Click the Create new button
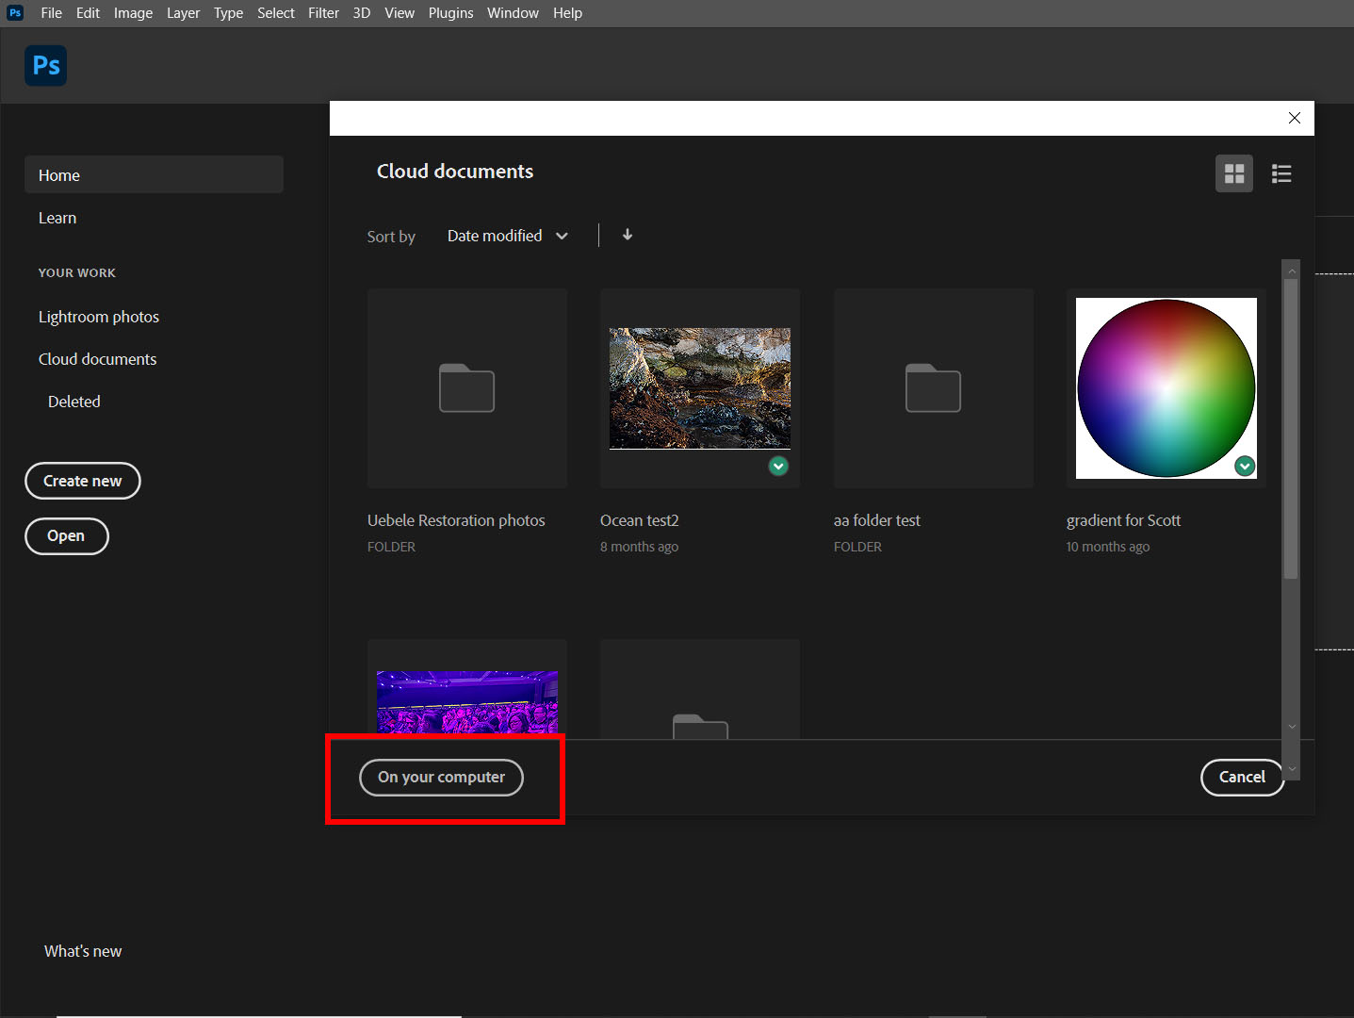1354x1018 pixels. pos(82,481)
